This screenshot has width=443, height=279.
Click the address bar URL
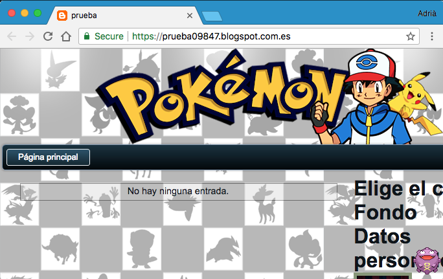211,36
